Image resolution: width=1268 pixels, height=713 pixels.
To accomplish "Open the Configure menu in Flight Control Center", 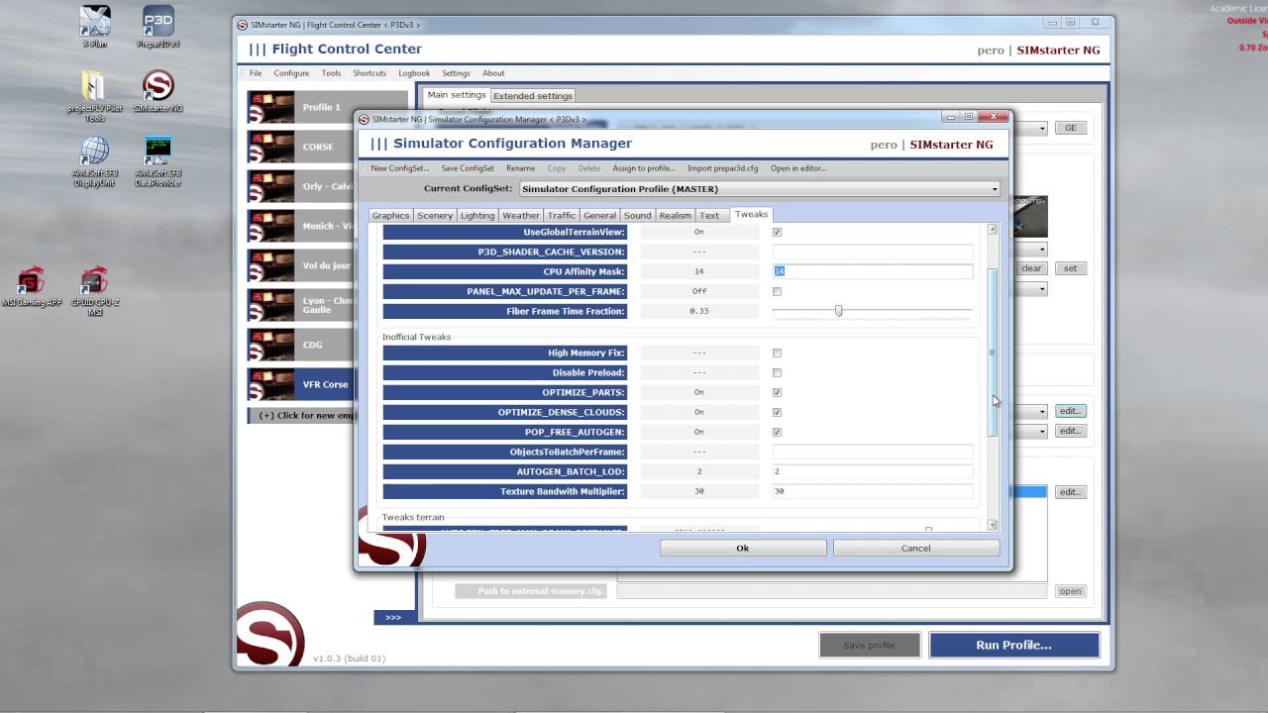I will 291,73.
